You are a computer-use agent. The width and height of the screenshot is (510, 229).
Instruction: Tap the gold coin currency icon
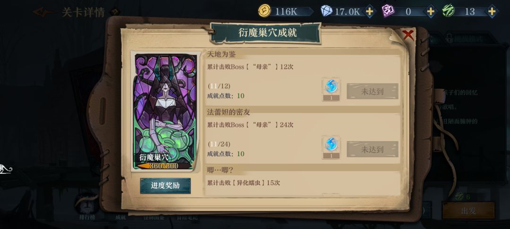264,11
